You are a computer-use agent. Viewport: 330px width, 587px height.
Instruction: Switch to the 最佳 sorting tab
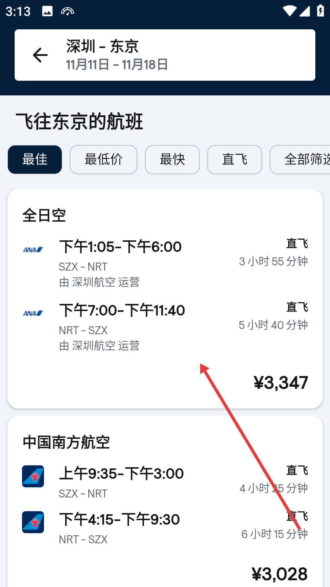35,159
